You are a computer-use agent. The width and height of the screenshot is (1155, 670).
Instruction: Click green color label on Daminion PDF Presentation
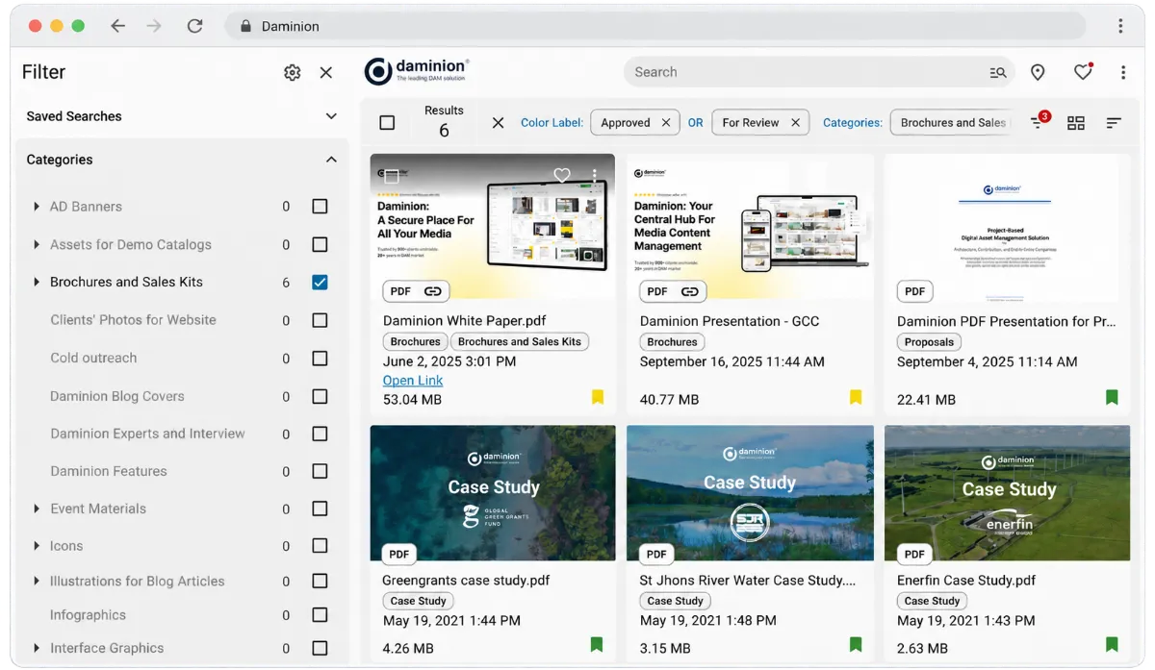coord(1112,397)
